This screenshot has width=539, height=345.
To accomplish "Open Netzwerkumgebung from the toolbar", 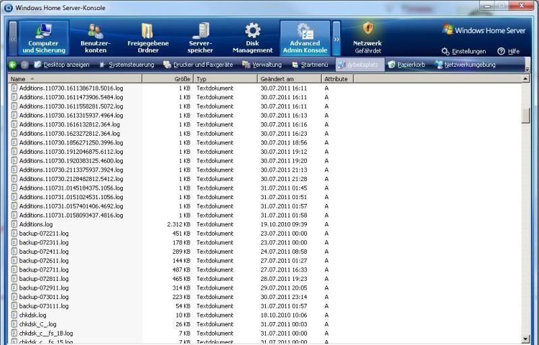I will click(465, 65).
